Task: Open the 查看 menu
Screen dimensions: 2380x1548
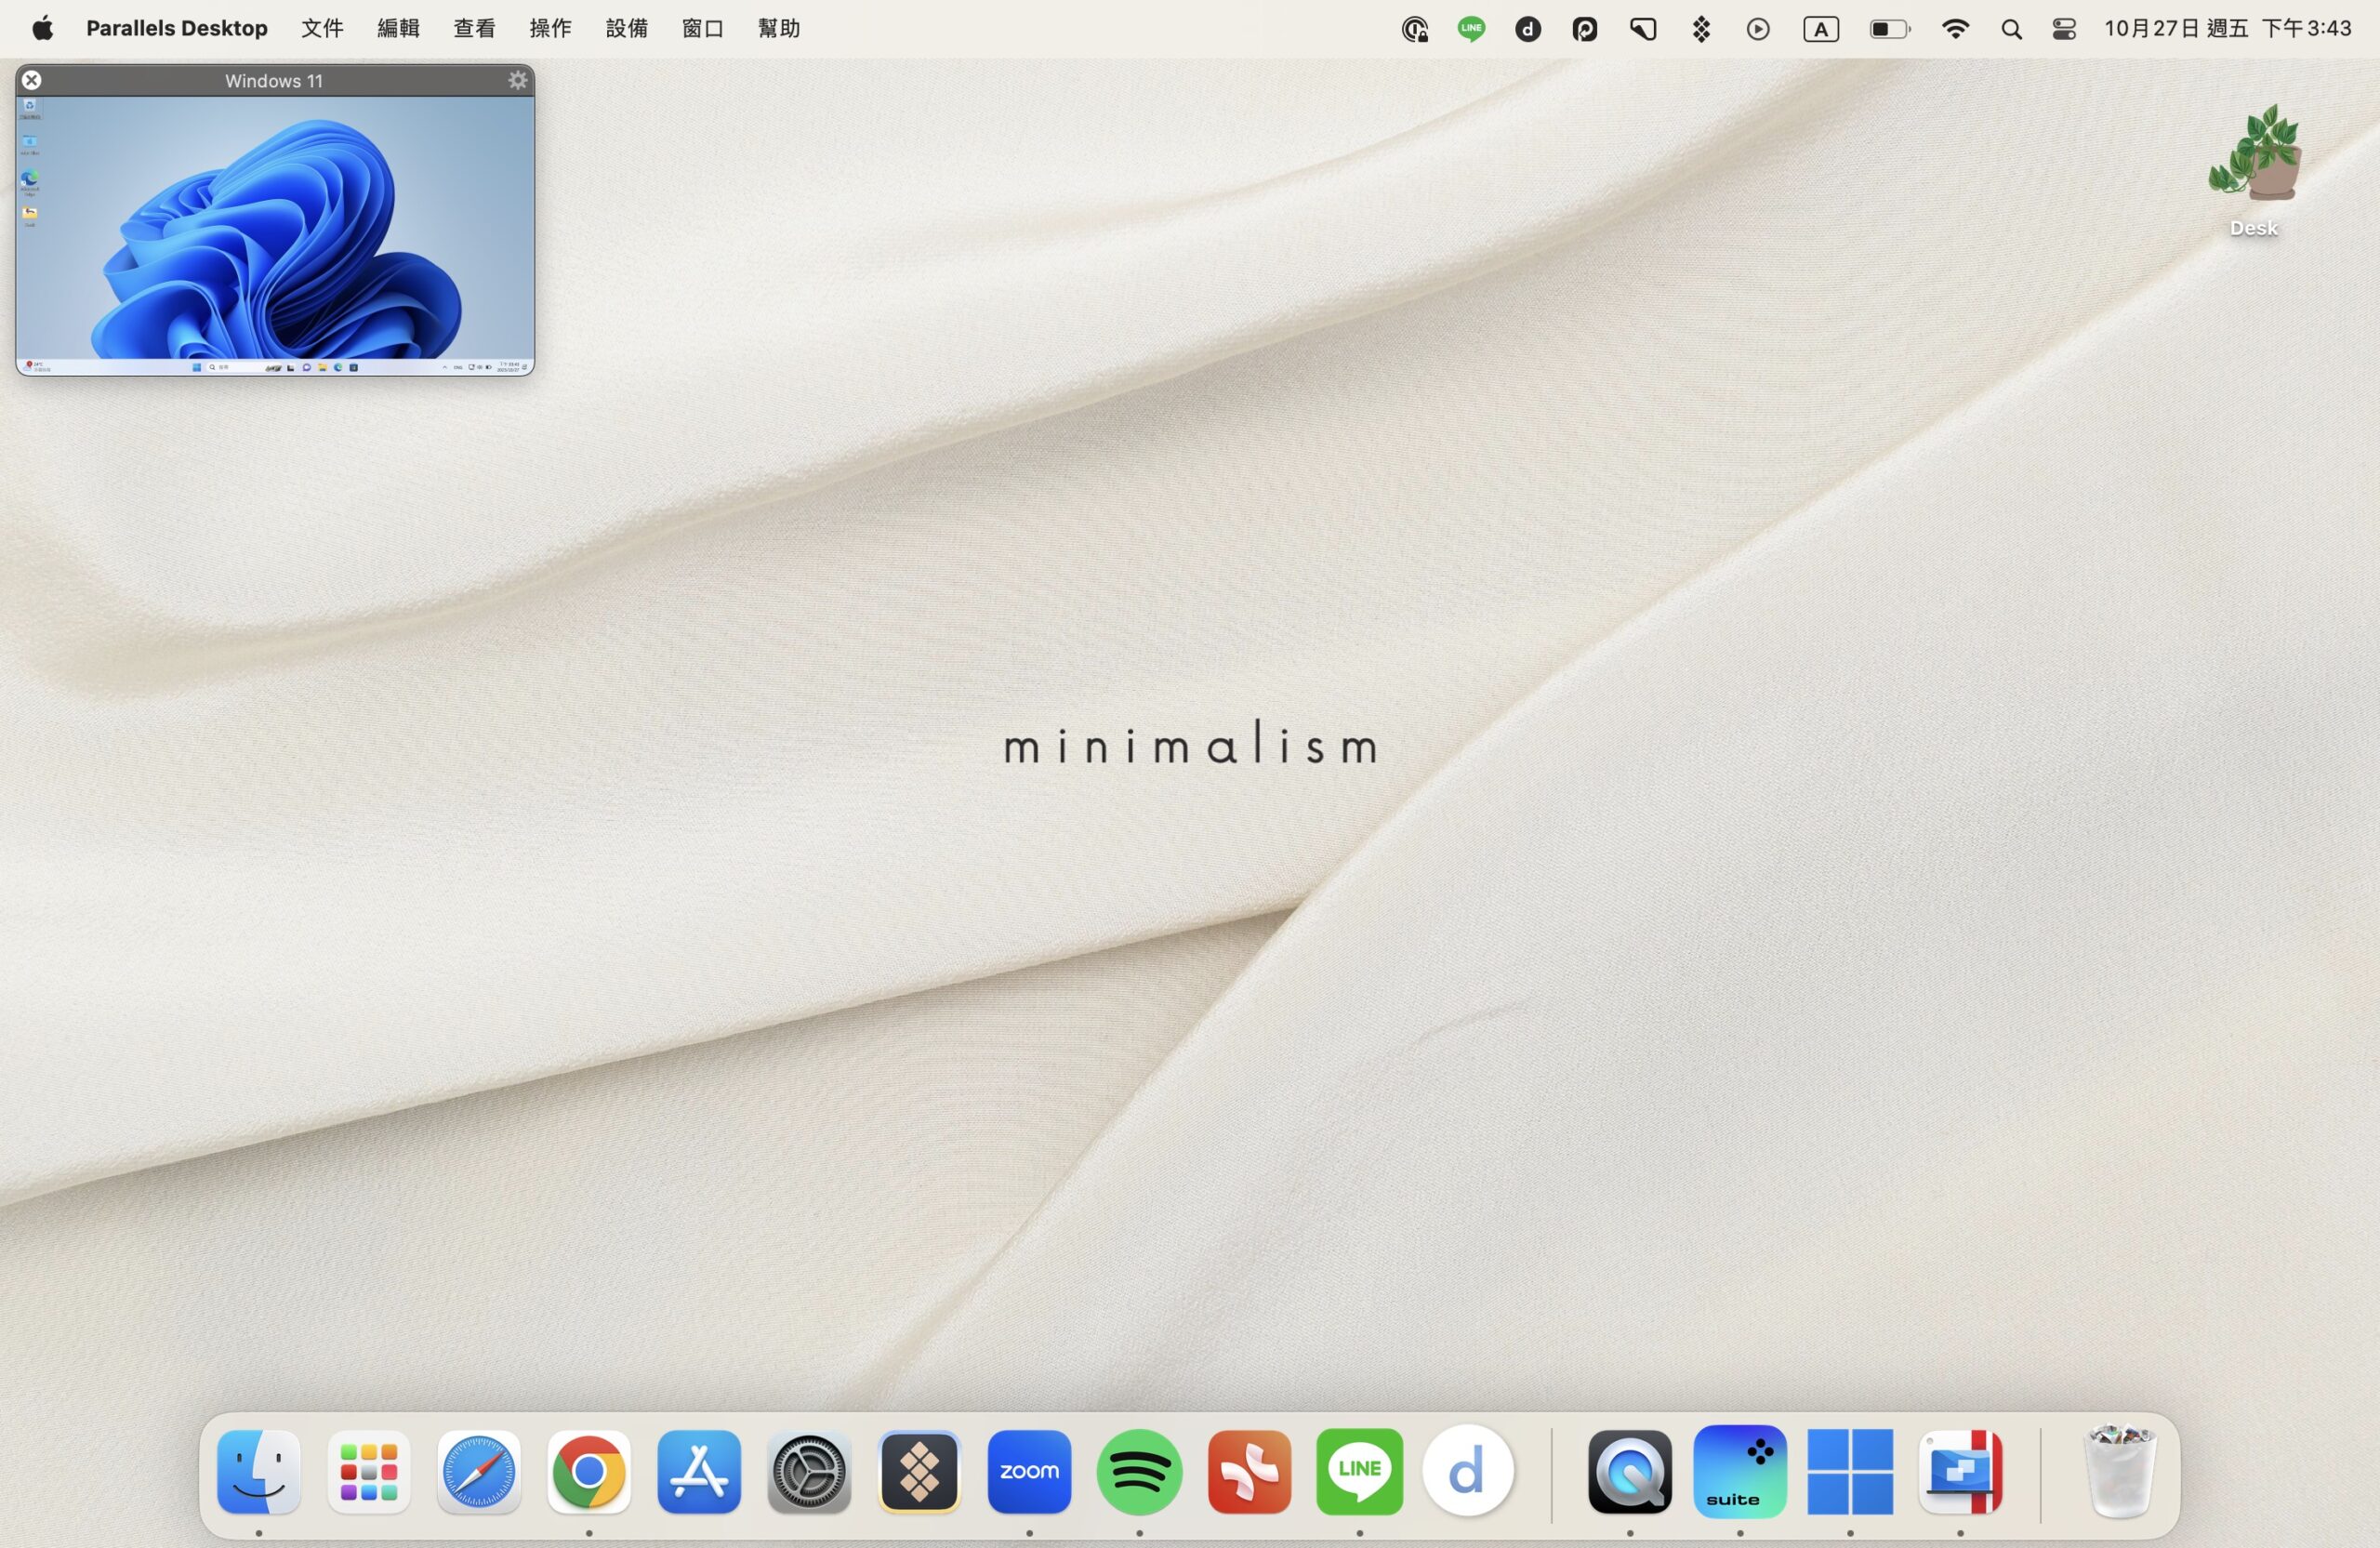Action: pyautogui.click(x=474, y=28)
